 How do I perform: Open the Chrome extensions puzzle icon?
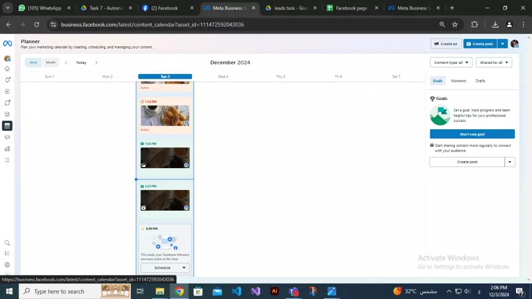pos(475,24)
